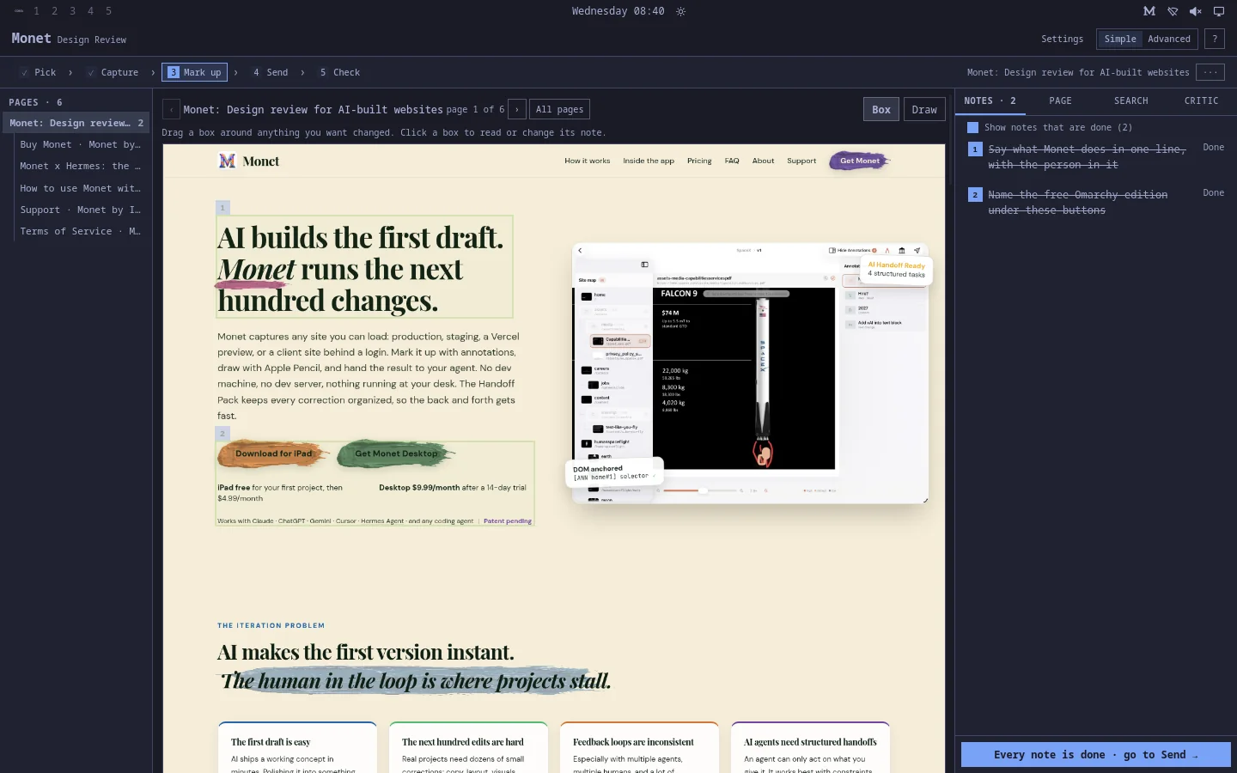The width and height of the screenshot is (1237, 773).
Task: Click the monitor display tray icon
Action: [x=1218, y=11]
